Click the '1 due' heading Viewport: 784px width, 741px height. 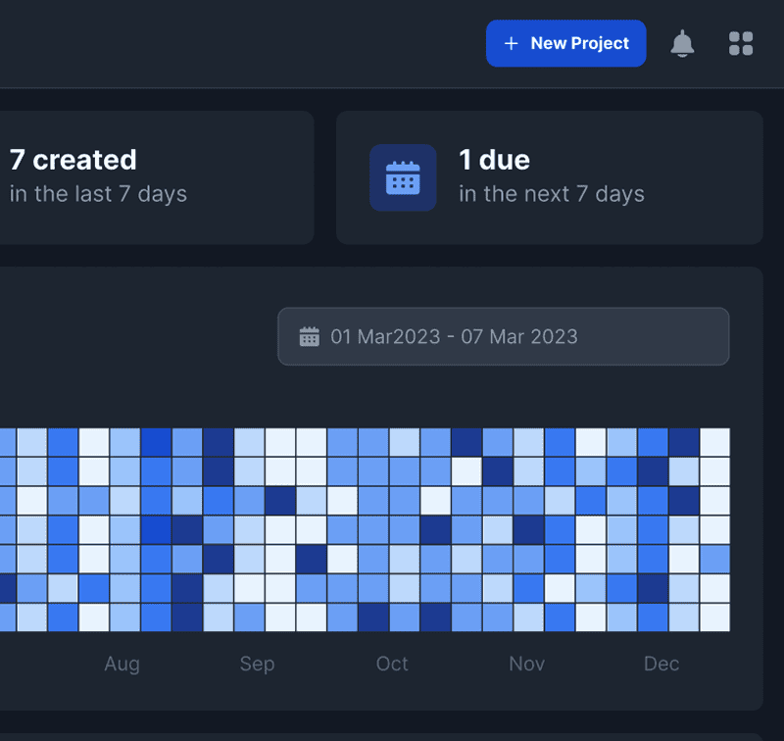pyautogui.click(x=494, y=160)
